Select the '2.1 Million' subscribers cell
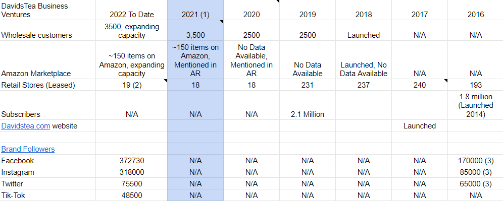The height and width of the screenshot is (201, 503). click(x=308, y=105)
